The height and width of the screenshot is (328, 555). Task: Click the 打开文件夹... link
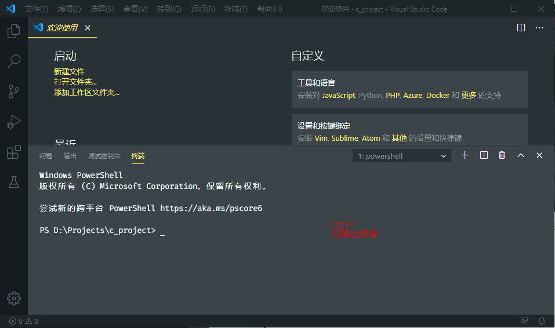point(75,82)
